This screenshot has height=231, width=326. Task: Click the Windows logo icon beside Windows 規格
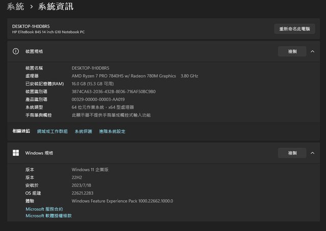click(16, 153)
